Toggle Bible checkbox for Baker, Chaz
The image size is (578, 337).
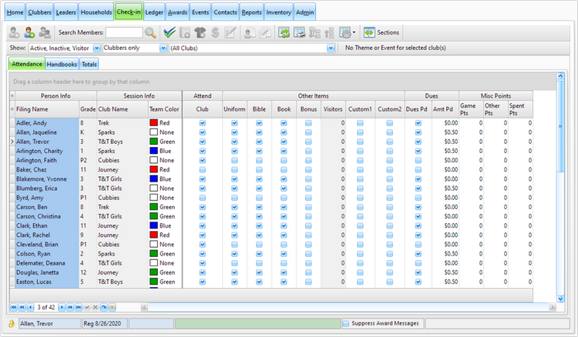coord(260,169)
